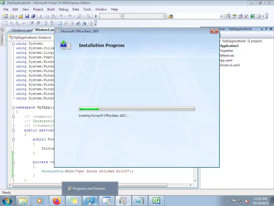Click the Copy icon in toolbar
The height and width of the screenshot is (206, 274).
[47, 16]
